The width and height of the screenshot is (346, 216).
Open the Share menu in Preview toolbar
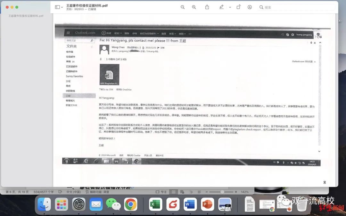point(207,7)
